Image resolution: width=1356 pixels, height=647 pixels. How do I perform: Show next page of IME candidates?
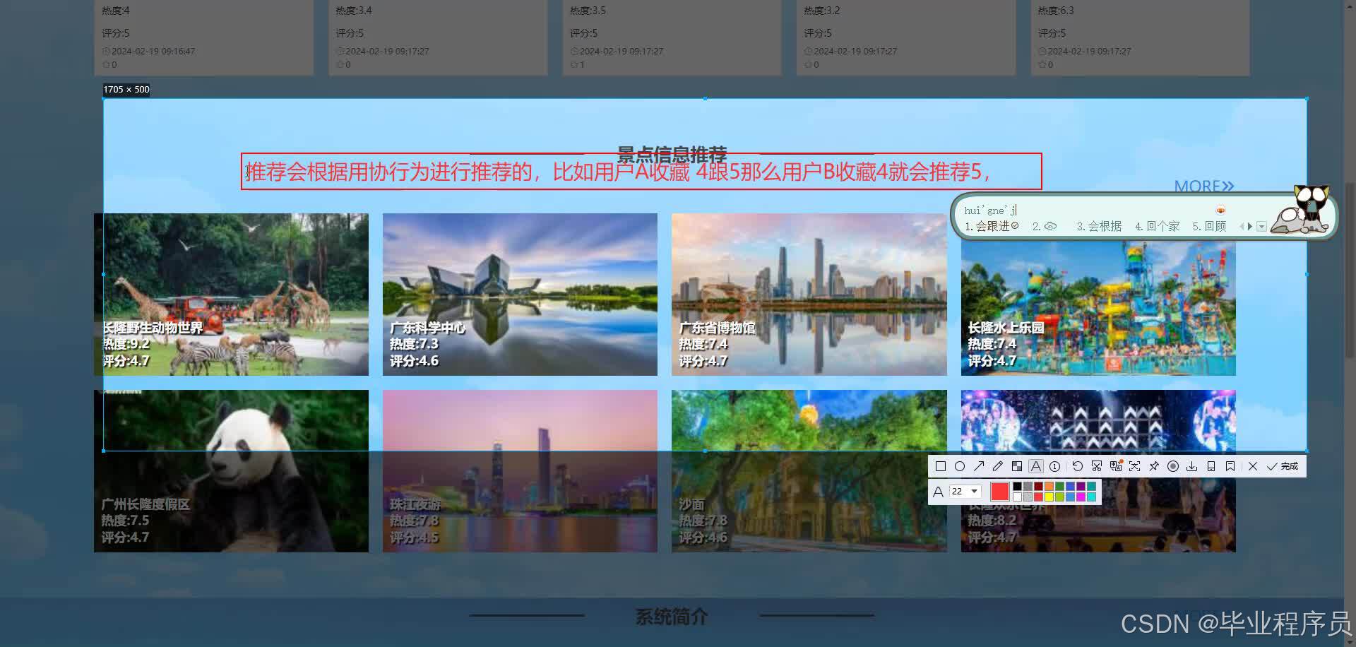(x=1250, y=226)
